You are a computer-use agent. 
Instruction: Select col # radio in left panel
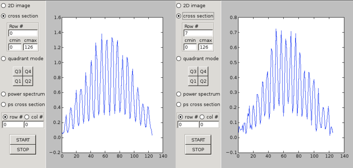[27, 117]
